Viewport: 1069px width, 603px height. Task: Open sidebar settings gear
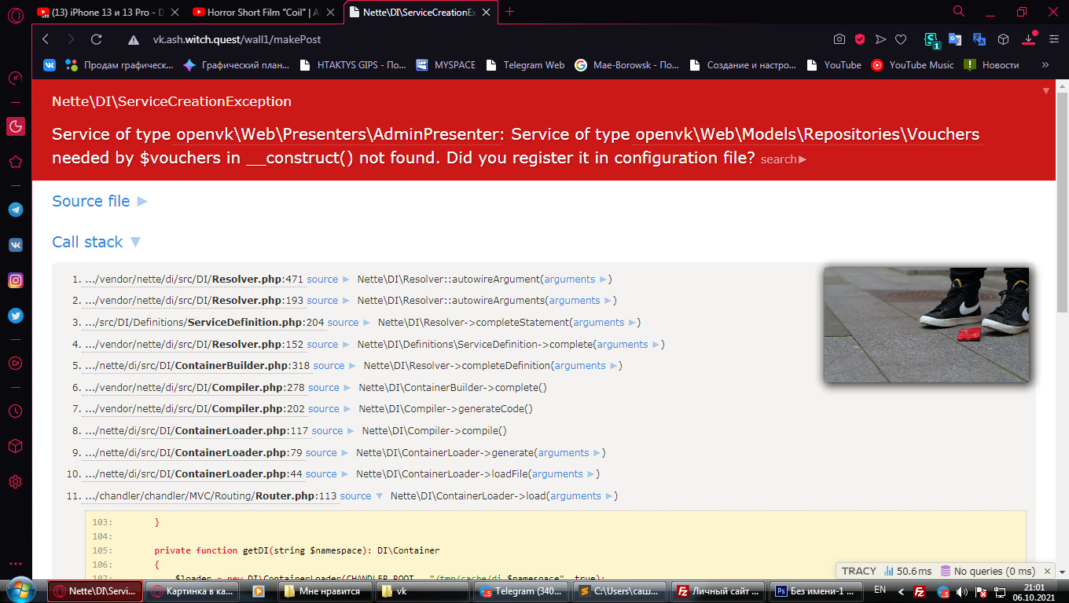click(x=15, y=481)
